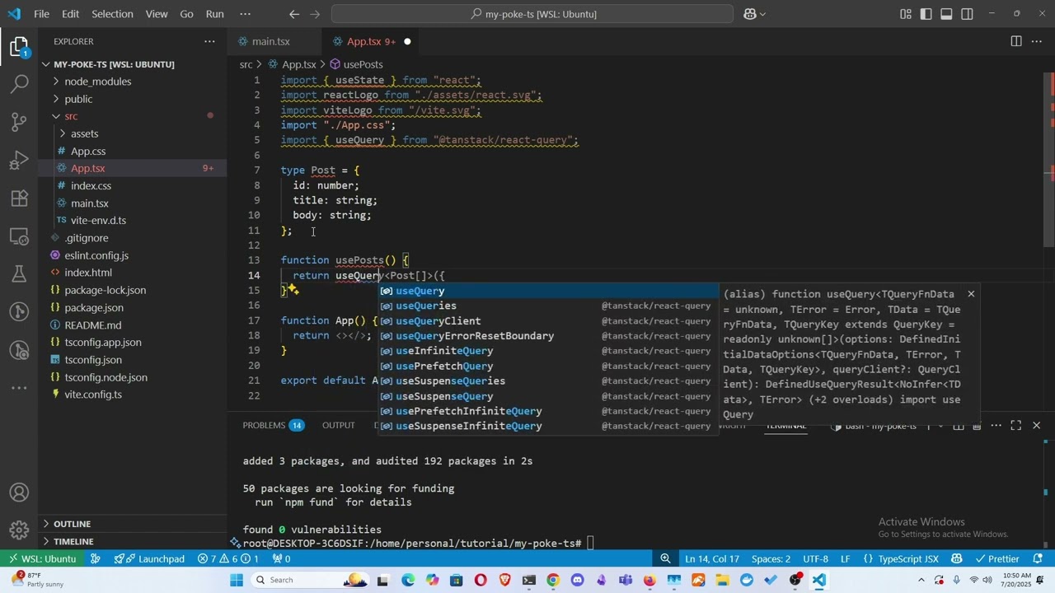Open the Run and Debug view
Viewport: 1055px width, 593px height.
click(x=19, y=160)
